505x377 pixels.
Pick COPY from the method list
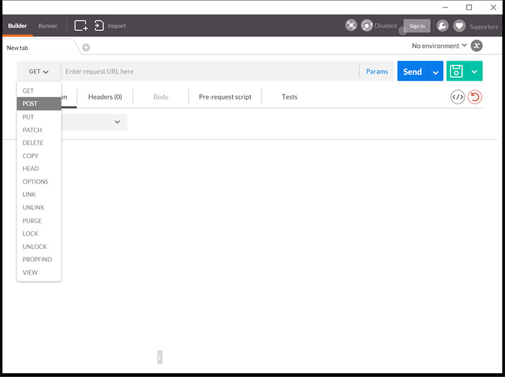[39, 156]
